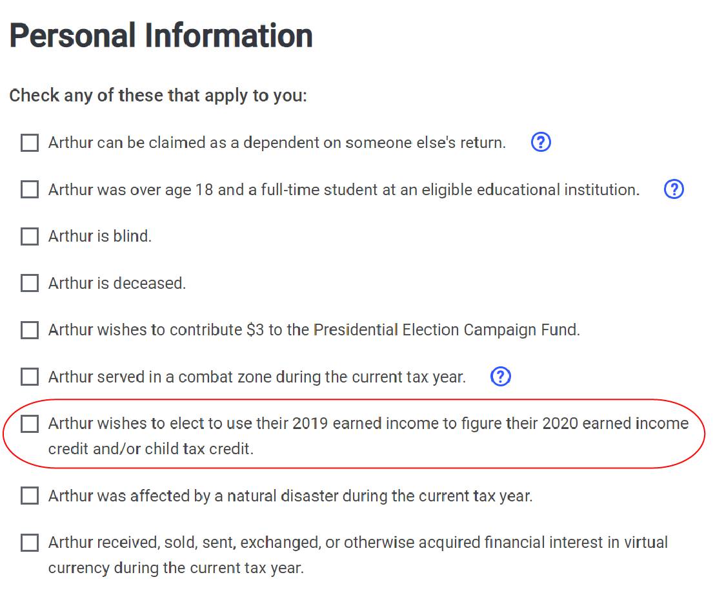715x597 pixels.
Task: Enable the 'Arthur is blind' checkbox
Action: pyautogui.click(x=30, y=236)
